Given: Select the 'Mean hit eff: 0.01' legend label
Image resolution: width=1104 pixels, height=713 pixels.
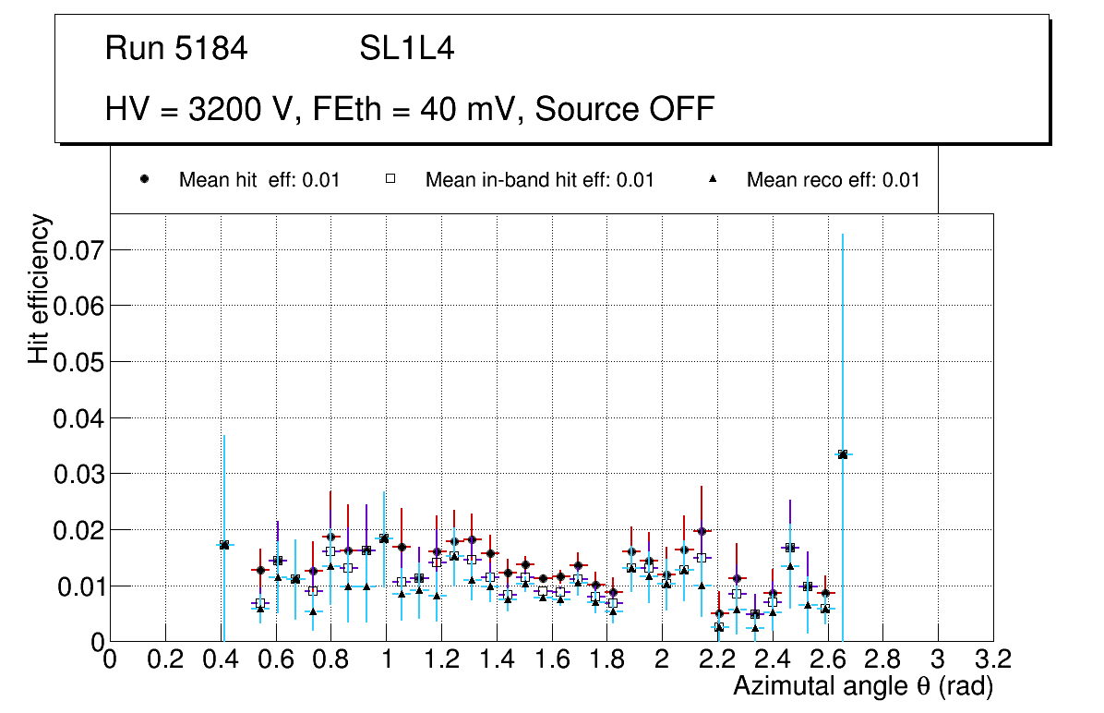Looking at the screenshot, I should tap(259, 180).
